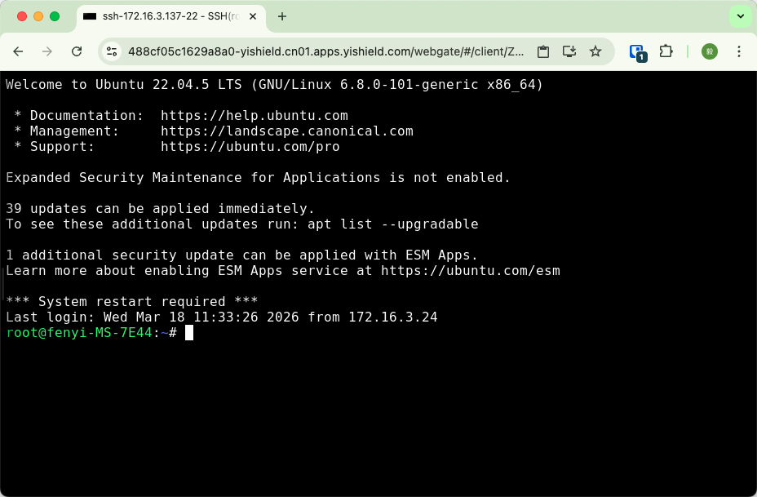Go back to previous page
Viewport: 757px width, 497px height.
pos(18,51)
